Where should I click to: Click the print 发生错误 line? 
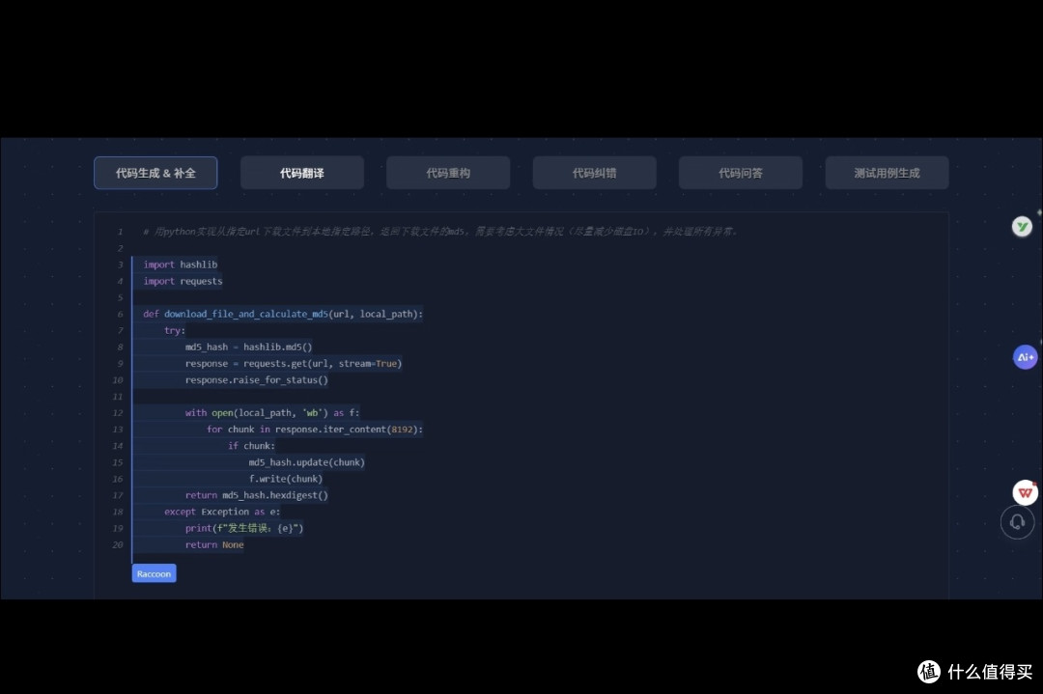coord(244,529)
